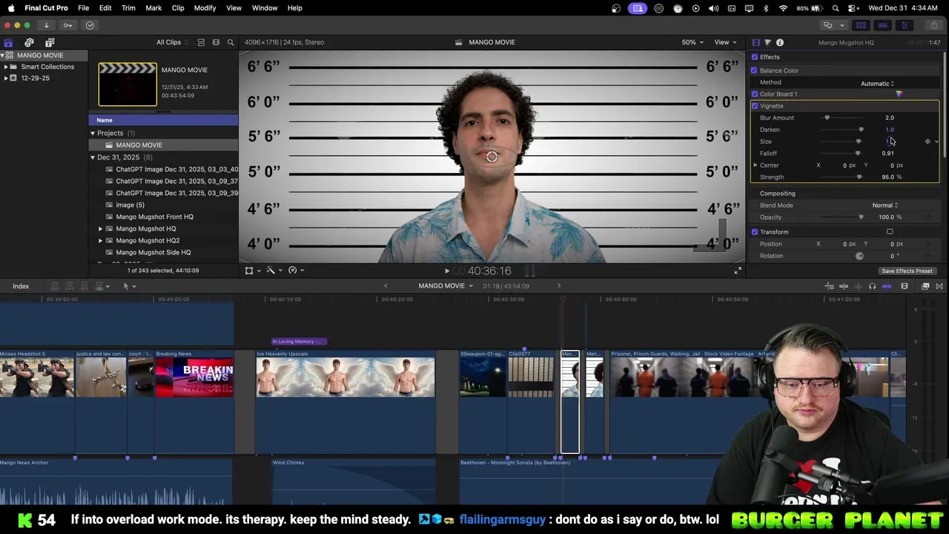Click Save Effects Preset button

coord(907,271)
